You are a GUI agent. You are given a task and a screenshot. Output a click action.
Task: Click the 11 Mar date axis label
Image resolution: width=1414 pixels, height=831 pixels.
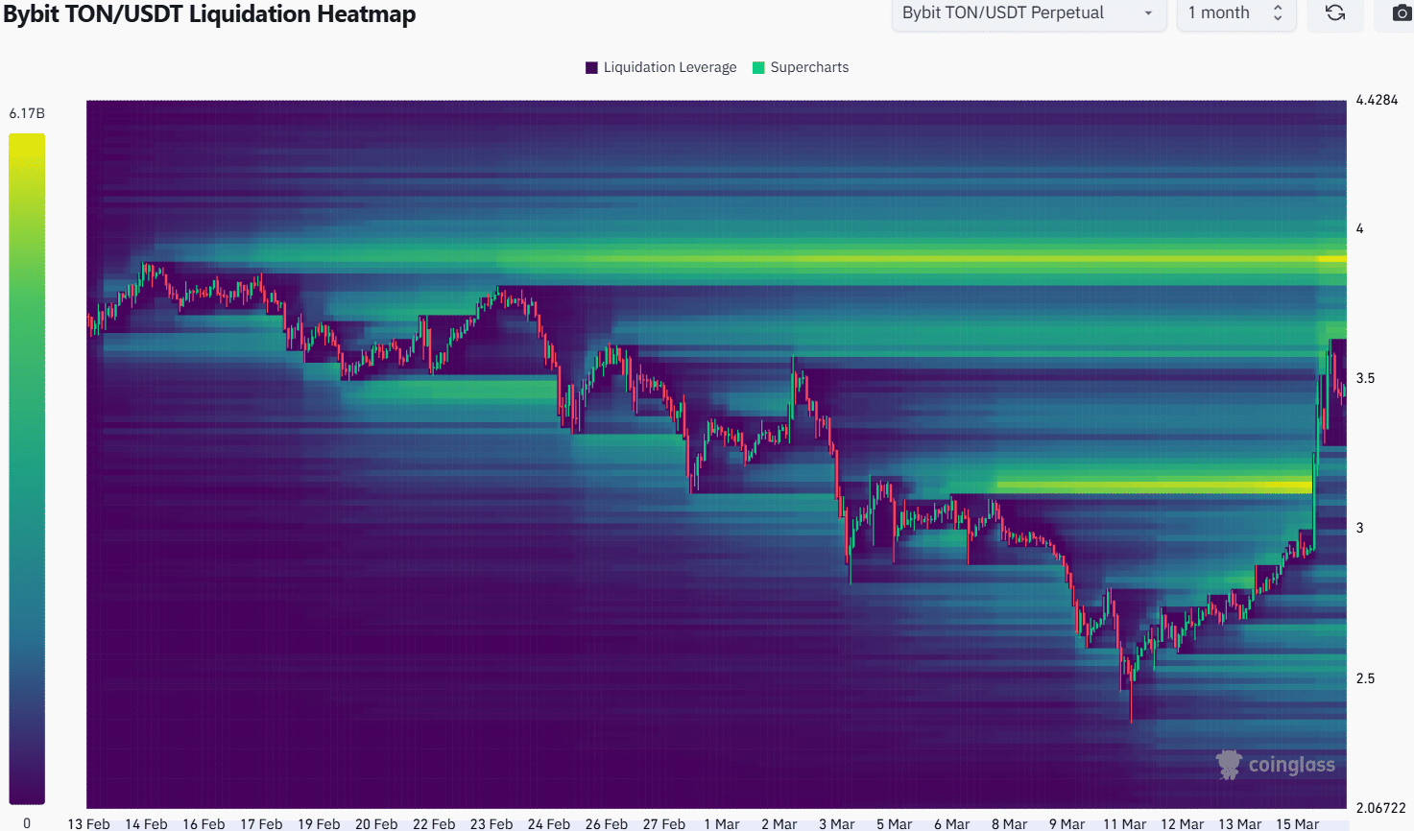(1125, 823)
